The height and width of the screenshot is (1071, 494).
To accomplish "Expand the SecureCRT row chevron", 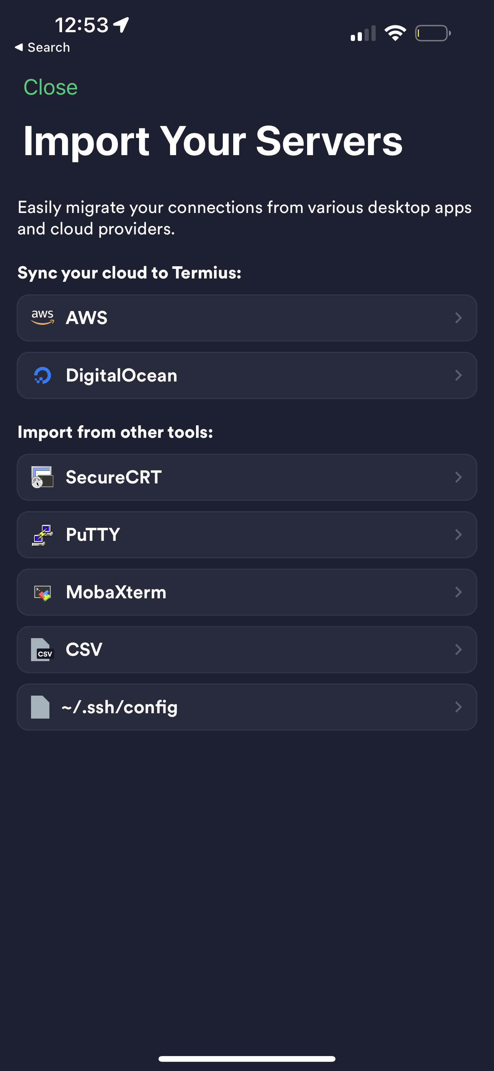I will [458, 477].
